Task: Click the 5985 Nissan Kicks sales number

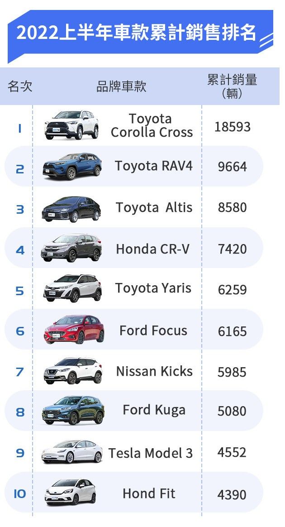Action: click(x=232, y=372)
